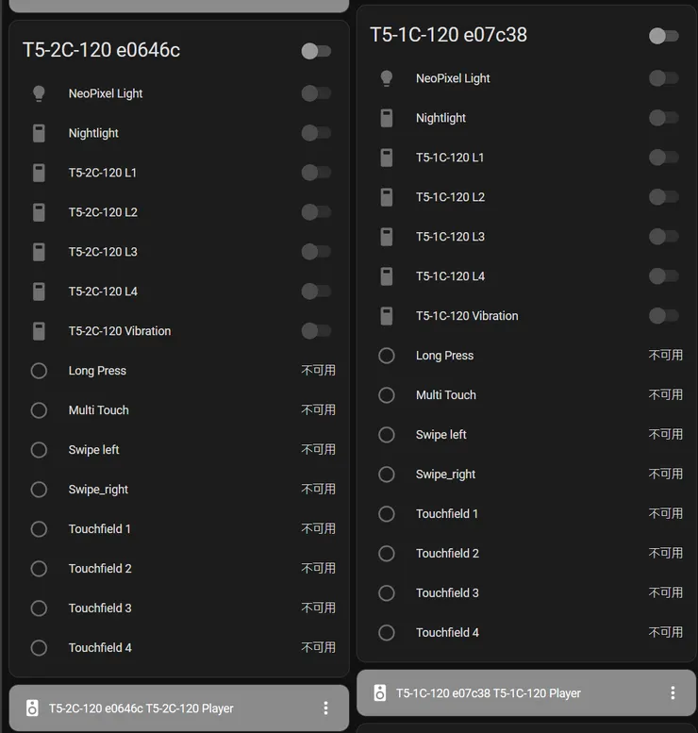Click the T5-2C-120 L3 switch icon
Screen dimensions: 698x733
click(x=39, y=252)
